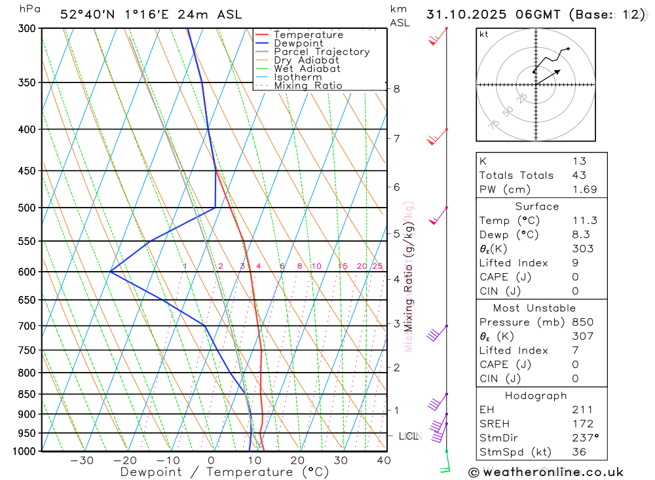Click the red wind barb at 300 hPa
655x480 pixels.
(438, 37)
